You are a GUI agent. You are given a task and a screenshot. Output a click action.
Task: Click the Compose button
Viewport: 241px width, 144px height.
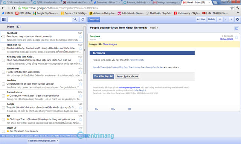[94, 19]
